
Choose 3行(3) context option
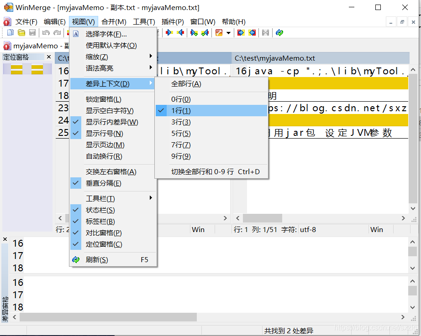pyautogui.click(x=211, y=122)
